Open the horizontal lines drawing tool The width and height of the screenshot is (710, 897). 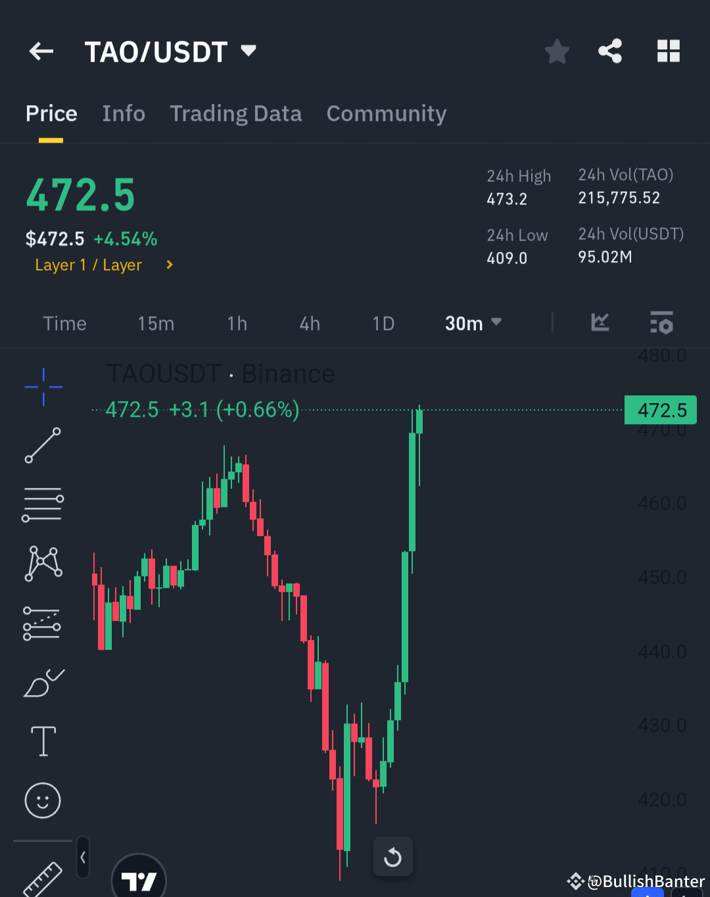pos(43,504)
